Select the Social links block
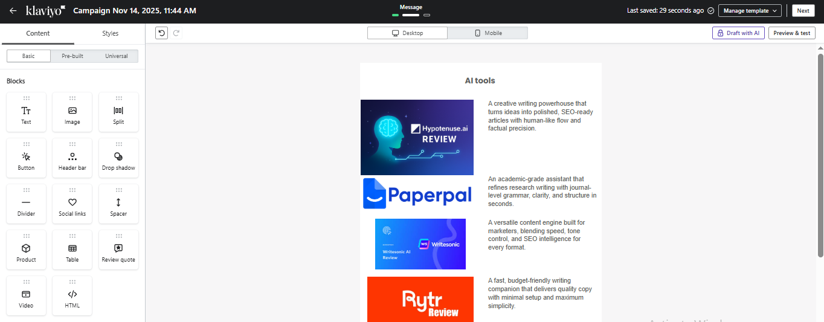 pyautogui.click(x=72, y=204)
